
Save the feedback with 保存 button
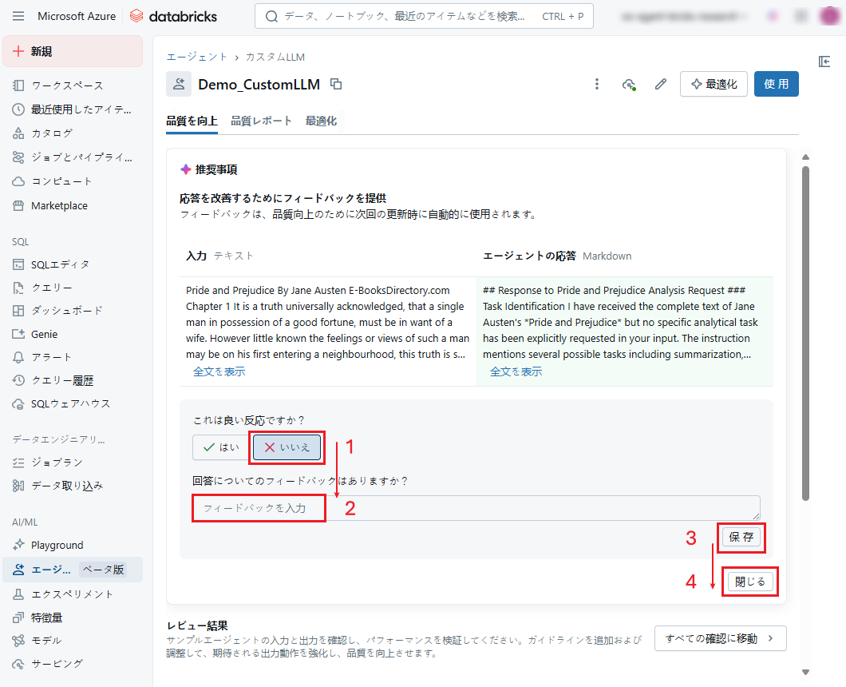click(741, 537)
